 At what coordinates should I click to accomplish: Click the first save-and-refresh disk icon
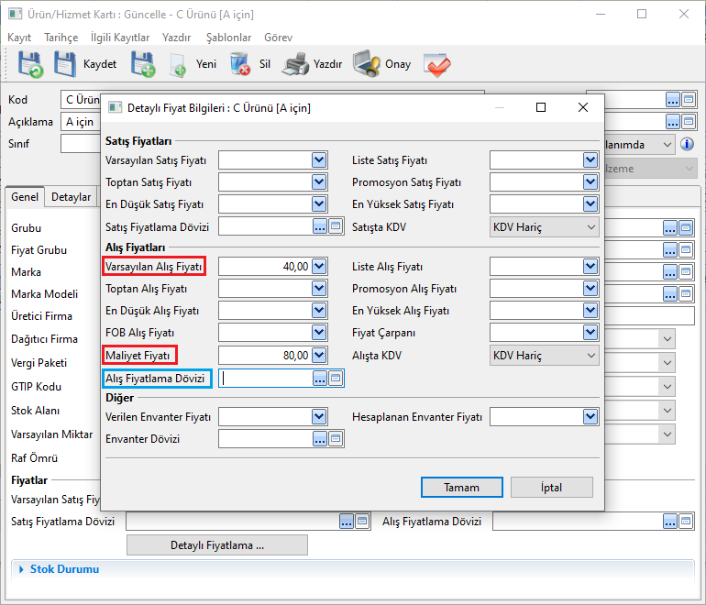tap(28, 64)
